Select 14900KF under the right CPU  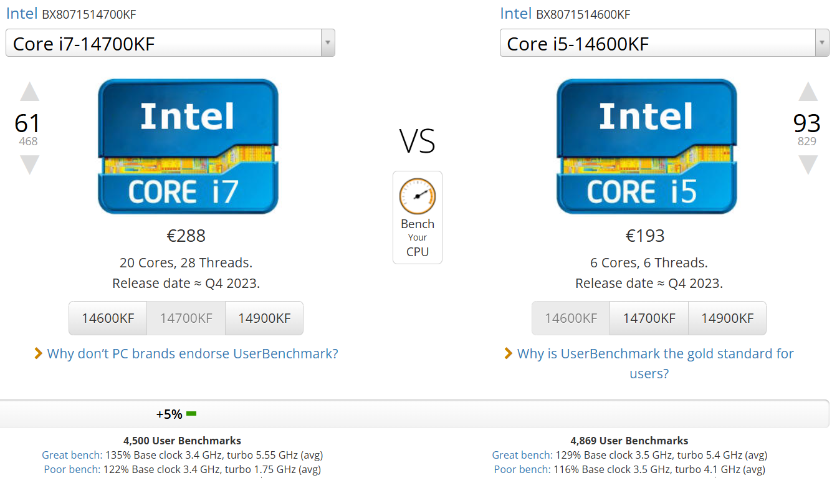point(727,318)
